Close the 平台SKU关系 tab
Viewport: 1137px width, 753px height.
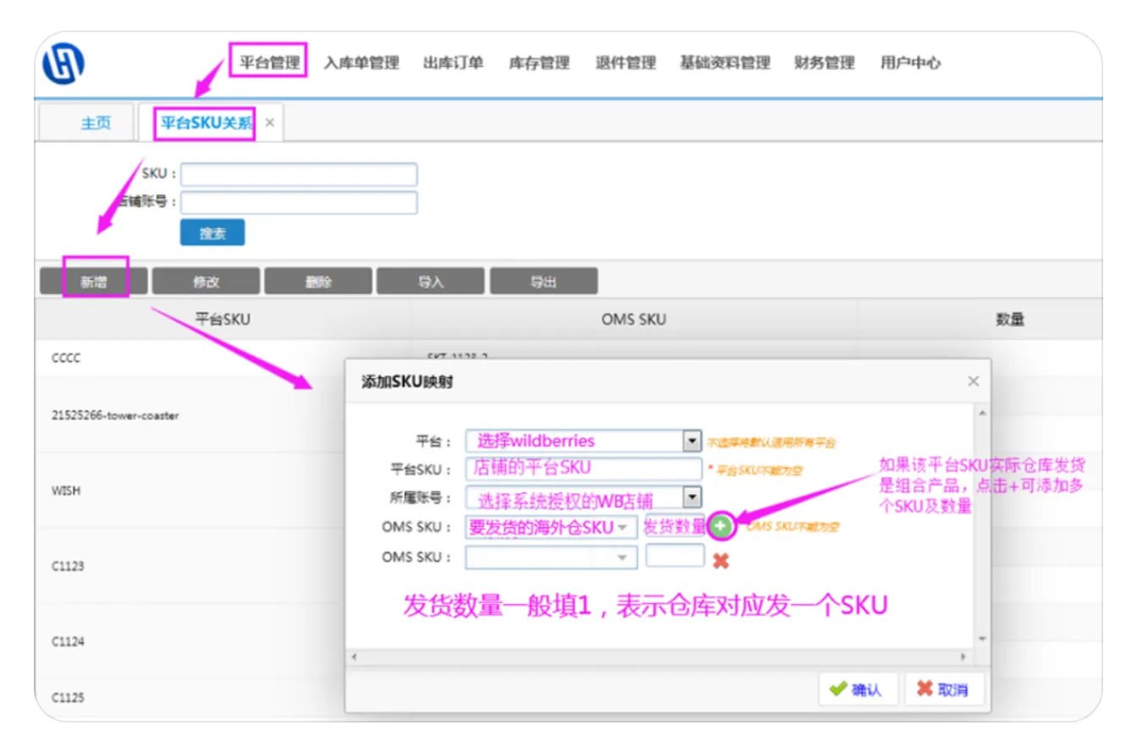270,123
